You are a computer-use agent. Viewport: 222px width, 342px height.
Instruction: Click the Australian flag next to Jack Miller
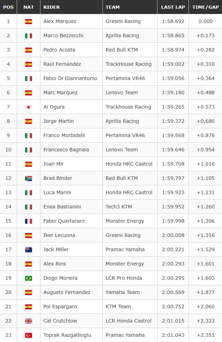click(x=29, y=249)
